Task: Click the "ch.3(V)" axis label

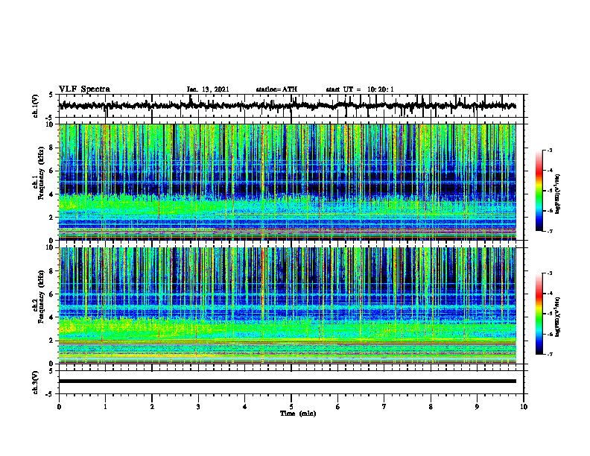Action: coord(36,383)
